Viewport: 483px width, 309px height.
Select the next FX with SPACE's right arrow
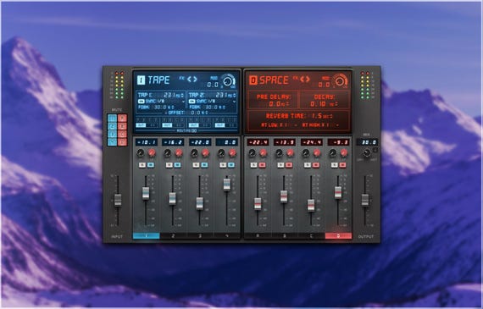tap(308, 79)
